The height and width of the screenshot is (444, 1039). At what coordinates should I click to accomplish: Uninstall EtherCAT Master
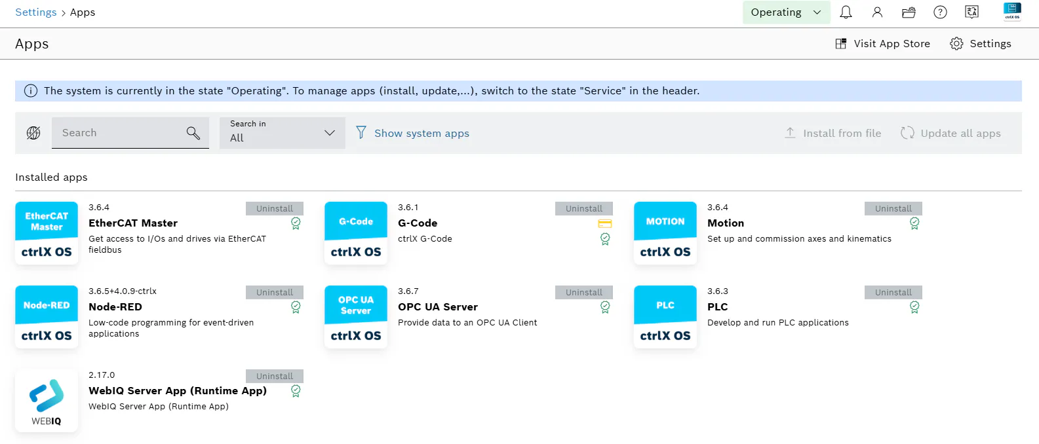point(275,208)
